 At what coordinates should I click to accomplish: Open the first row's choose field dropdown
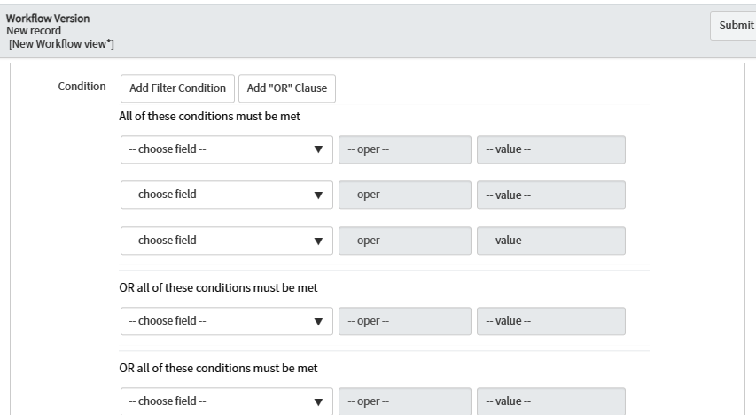pos(226,149)
